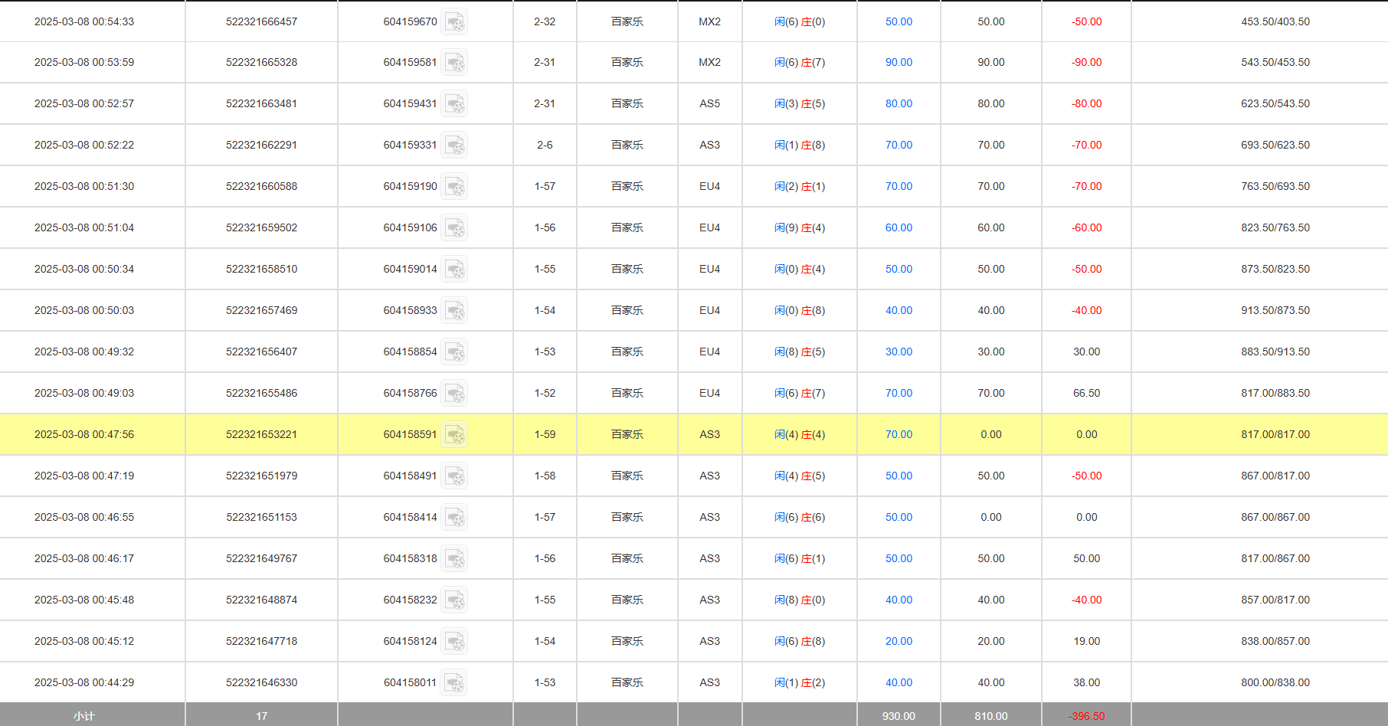Open the blue 80.00 bet amount

point(899,104)
